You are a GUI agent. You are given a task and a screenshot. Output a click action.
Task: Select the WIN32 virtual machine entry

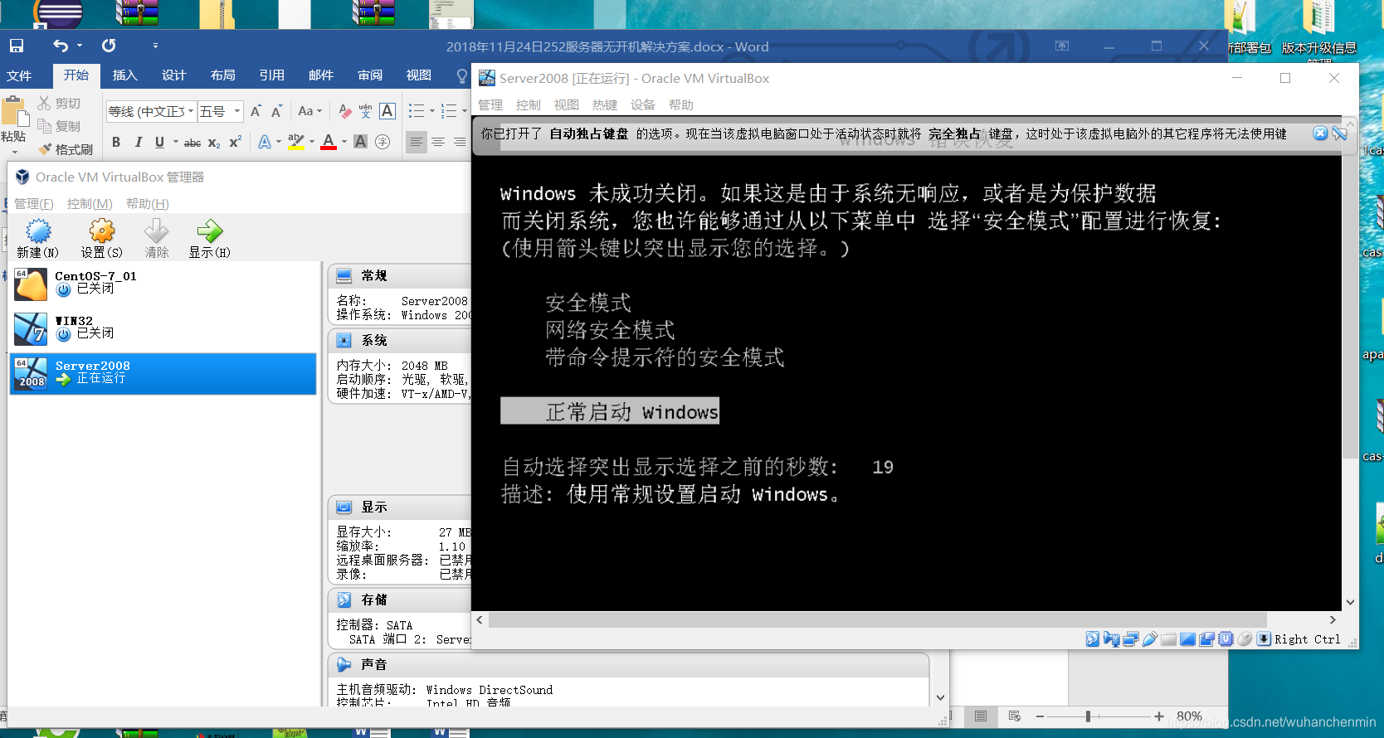(163, 328)
